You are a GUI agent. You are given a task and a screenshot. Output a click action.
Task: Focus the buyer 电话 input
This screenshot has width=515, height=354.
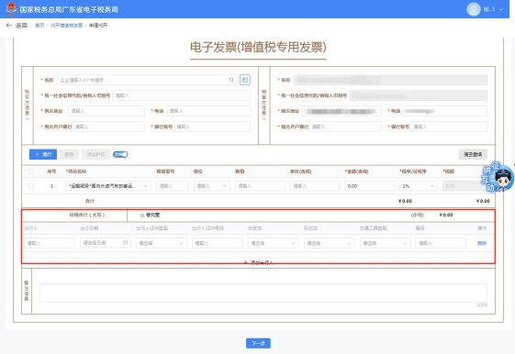point(208,111)
